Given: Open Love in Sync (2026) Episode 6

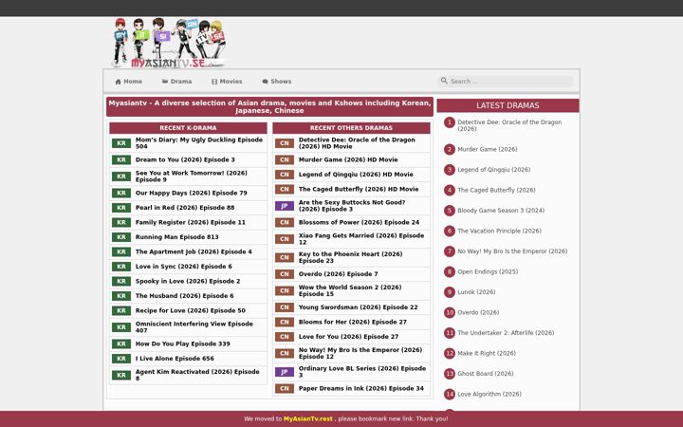Looking at the screenshot, I should click(x=184, y=267).
